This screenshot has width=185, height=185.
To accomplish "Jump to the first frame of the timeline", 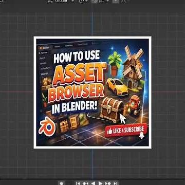I will [x=78, y=183].
